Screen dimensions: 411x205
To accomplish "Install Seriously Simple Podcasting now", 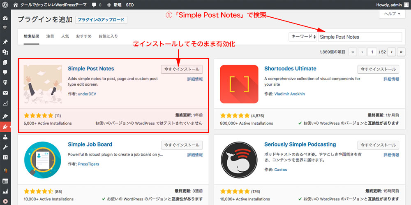I will click(378, 145).
